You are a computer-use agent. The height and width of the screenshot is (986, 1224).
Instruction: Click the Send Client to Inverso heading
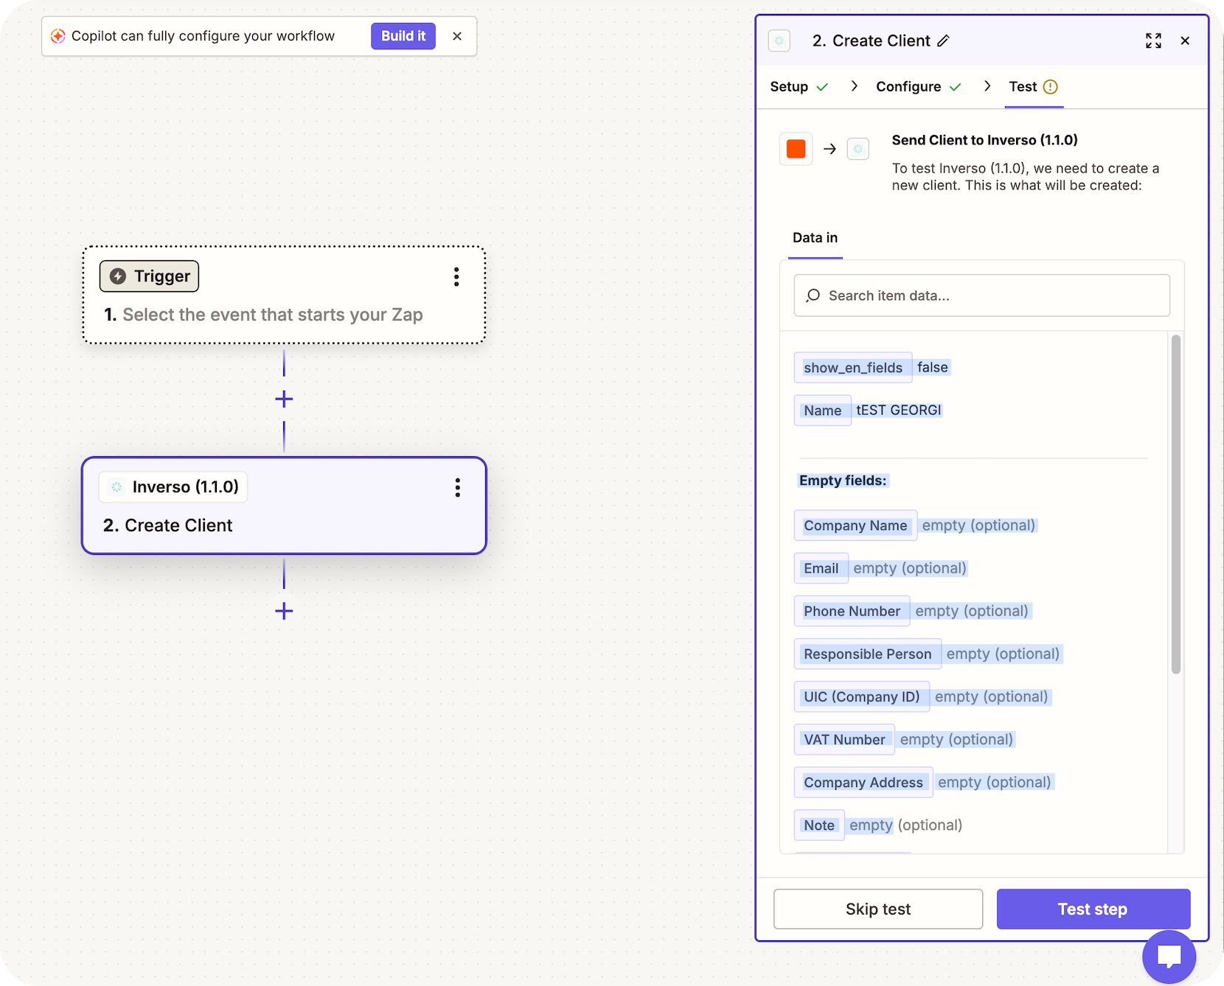pos(985,140)
